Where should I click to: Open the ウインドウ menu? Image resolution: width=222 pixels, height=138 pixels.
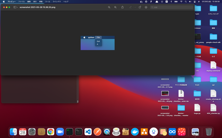[57, 2]
